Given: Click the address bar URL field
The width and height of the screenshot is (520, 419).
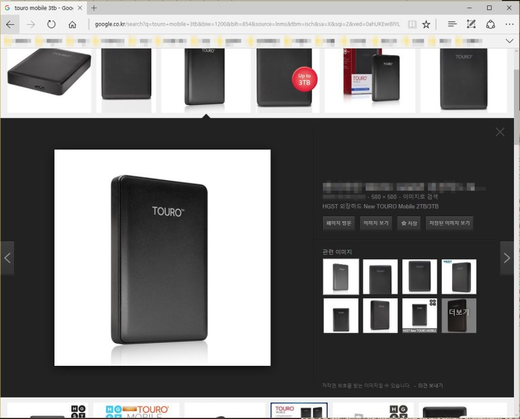Looking at the screenshot, I should click(x=247, y=24).
